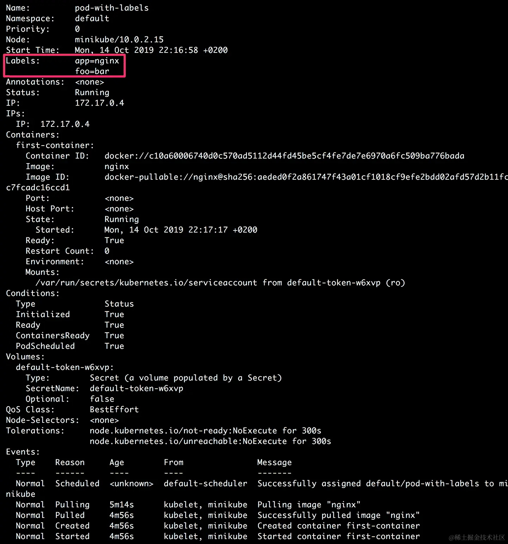Click the 'Priority:' field name

tap(28, 29)
